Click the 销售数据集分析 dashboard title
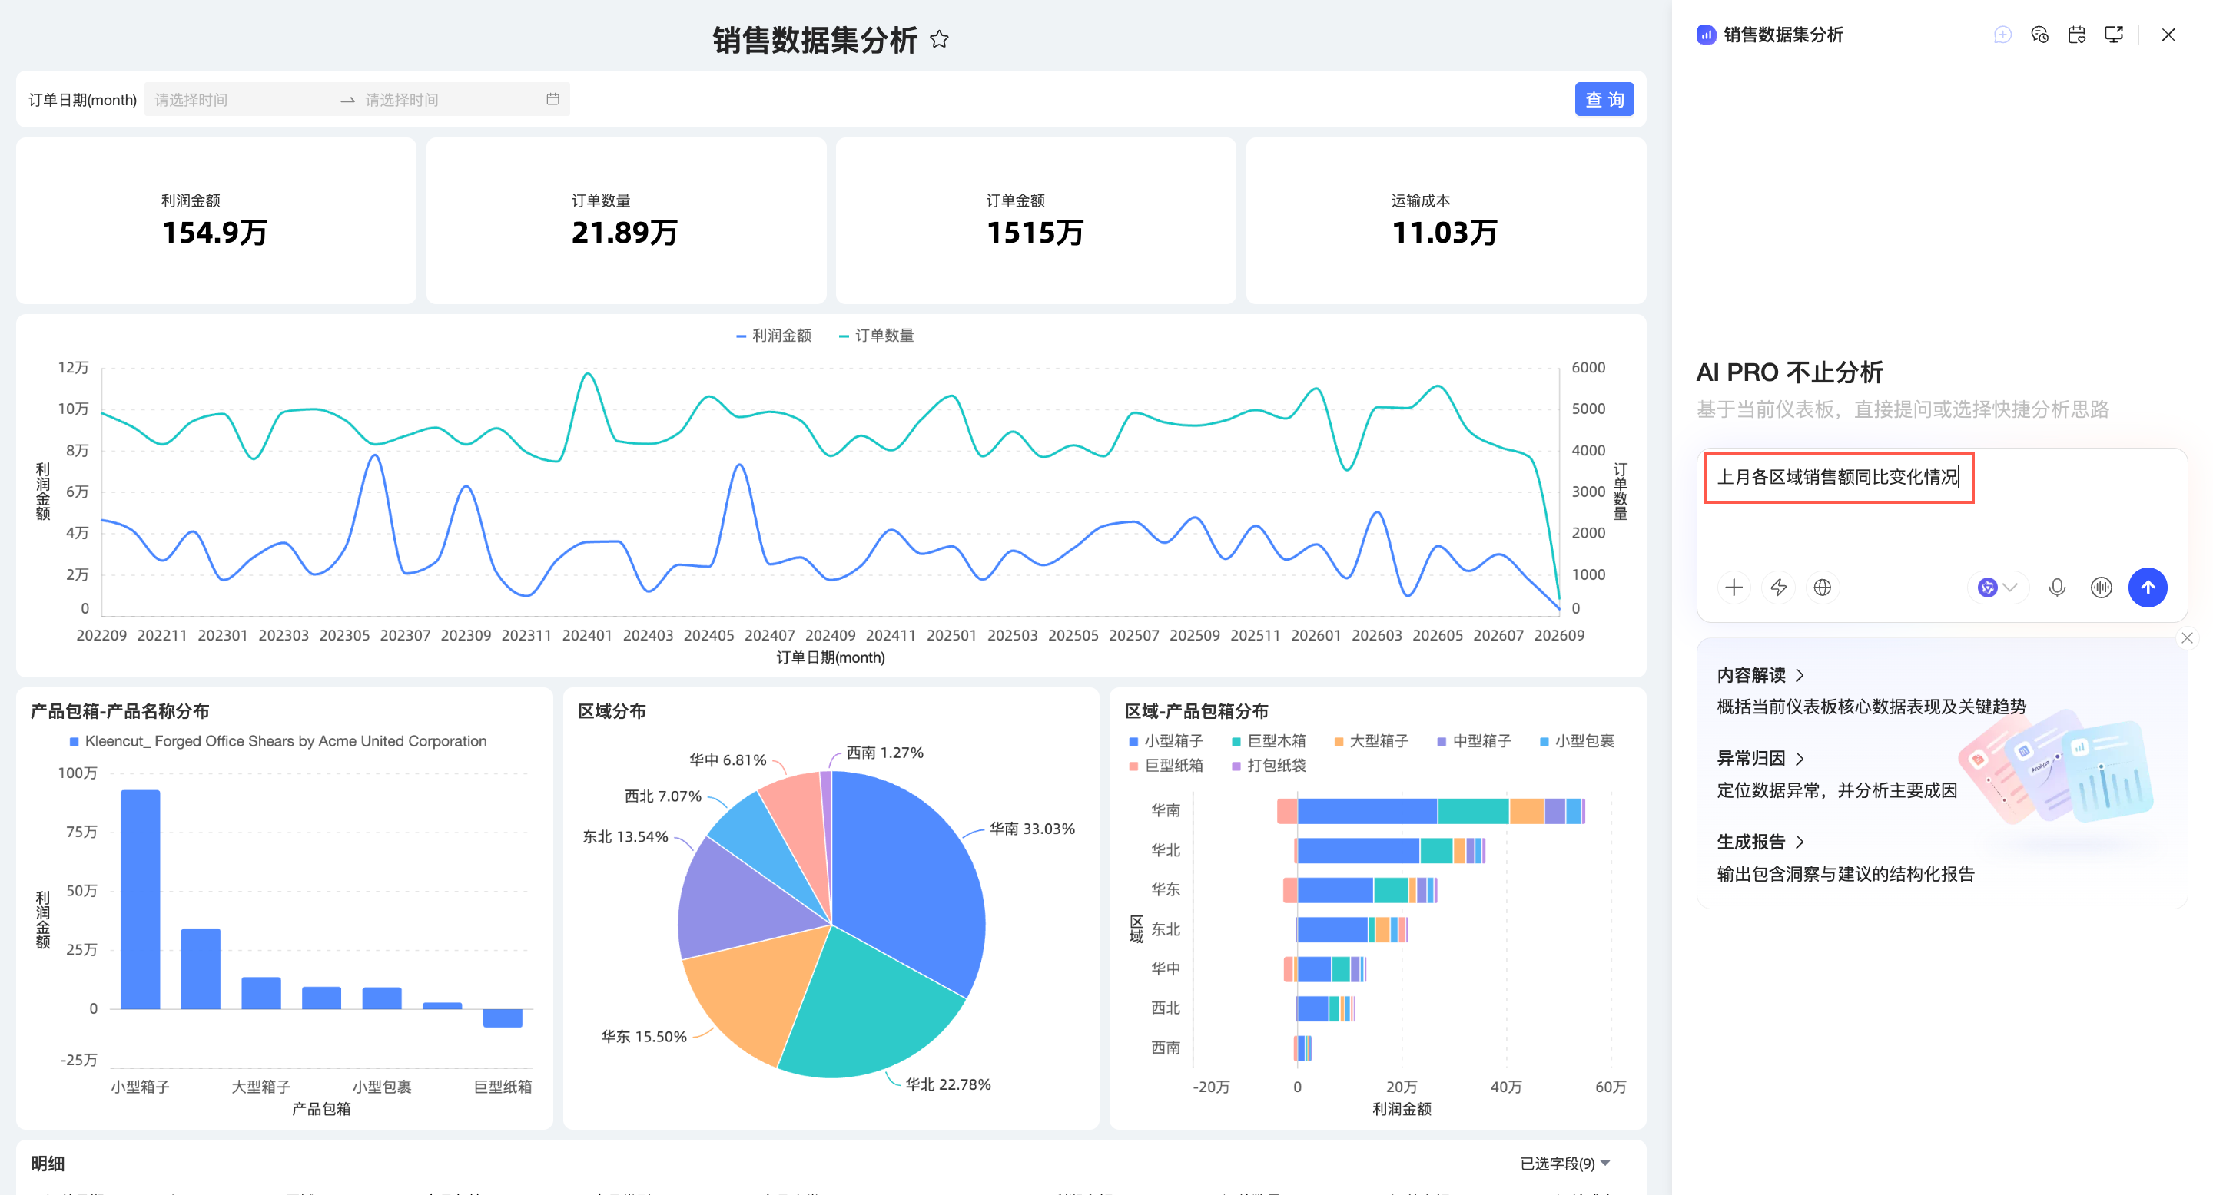This screenshot has height=1195, width=2213. tap(815, 39)
